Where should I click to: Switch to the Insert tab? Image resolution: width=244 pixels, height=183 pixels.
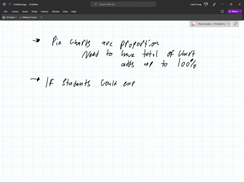(x=25, y=12)
